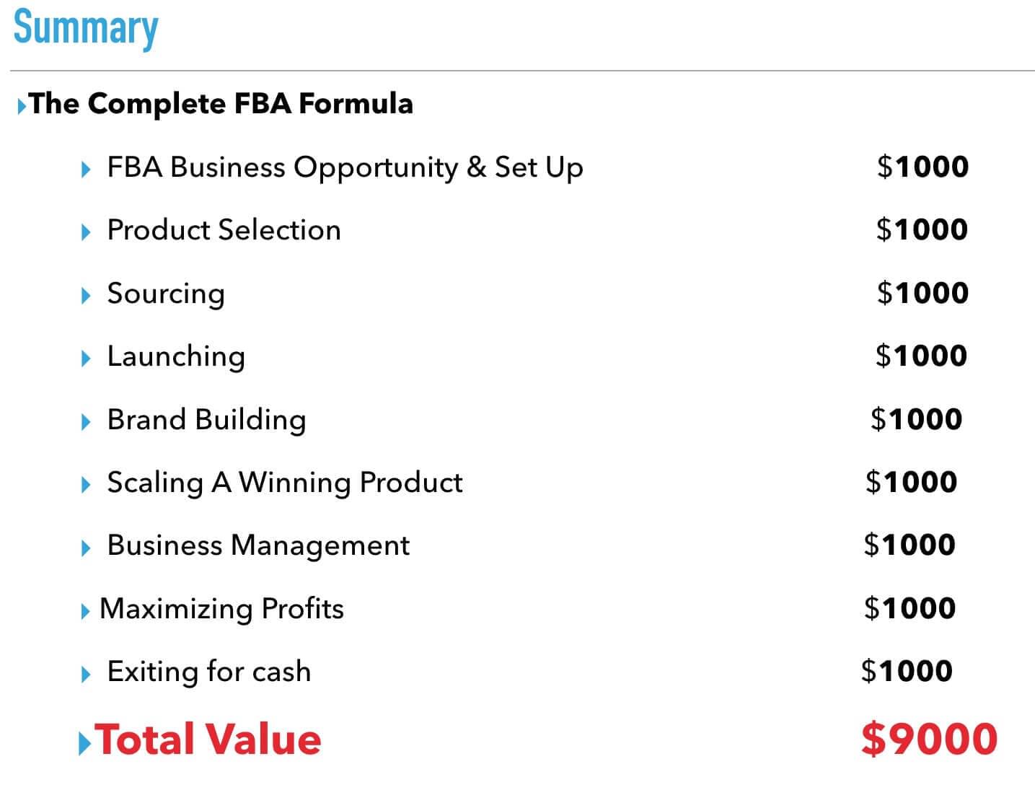Select the bullet arrow beside Business Management

pyautogui.click(x=87, y=548)
